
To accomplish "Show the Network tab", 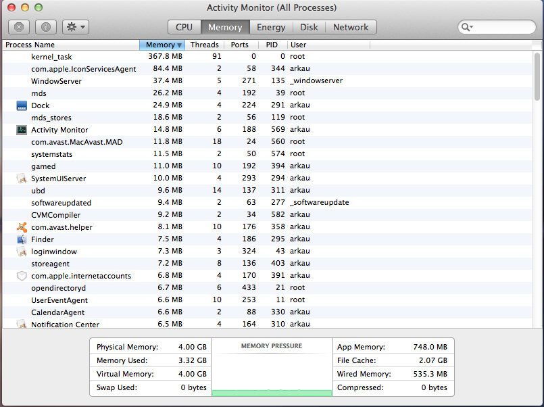I will [x=351, y=27].
